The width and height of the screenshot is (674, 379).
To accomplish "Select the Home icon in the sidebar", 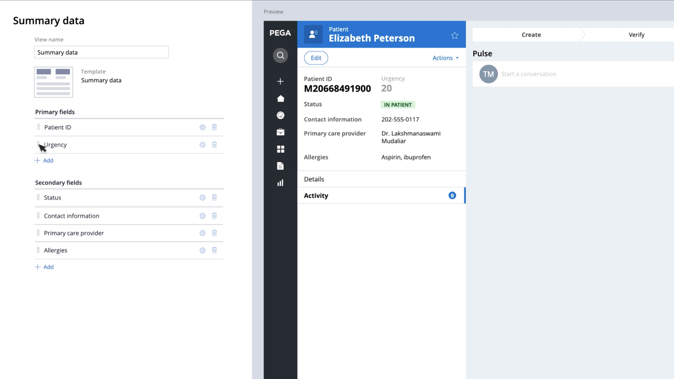I will pos(280,98).
